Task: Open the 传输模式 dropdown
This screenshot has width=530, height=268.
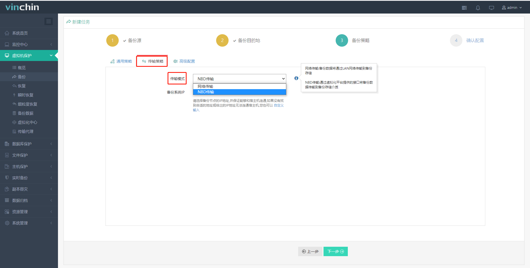Action: click(239, 79)
